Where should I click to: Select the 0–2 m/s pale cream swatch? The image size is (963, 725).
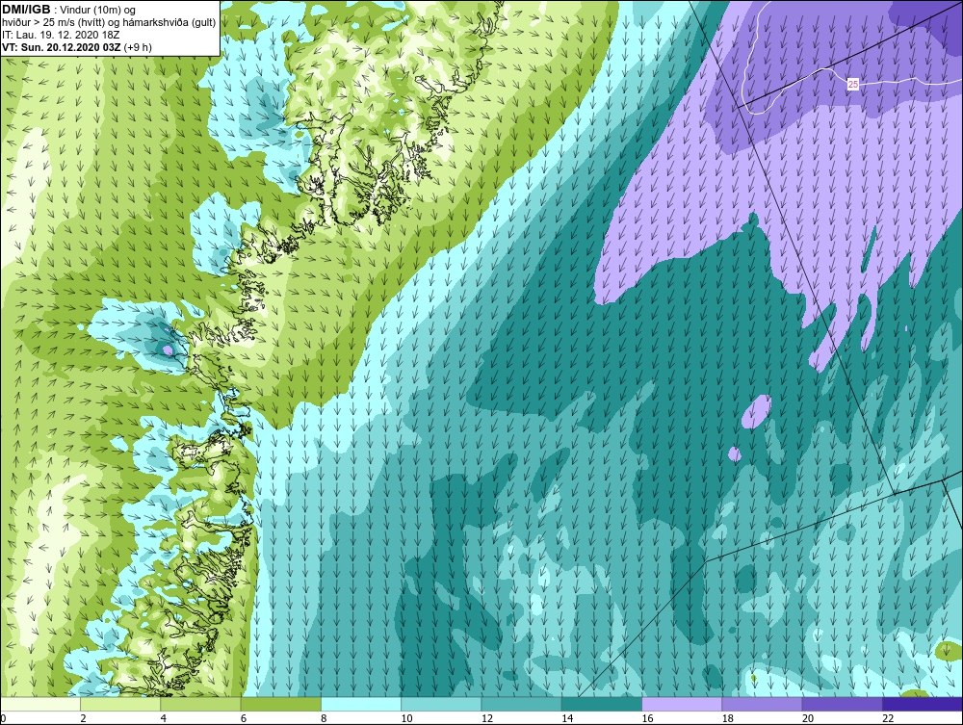39,704
